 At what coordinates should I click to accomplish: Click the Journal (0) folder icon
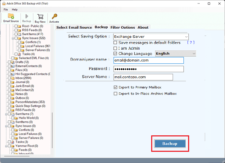tap(13, 82)
